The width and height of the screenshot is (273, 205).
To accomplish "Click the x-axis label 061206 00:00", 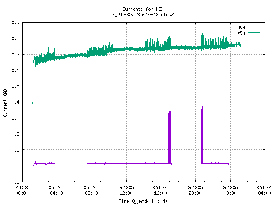I will 230,190.
